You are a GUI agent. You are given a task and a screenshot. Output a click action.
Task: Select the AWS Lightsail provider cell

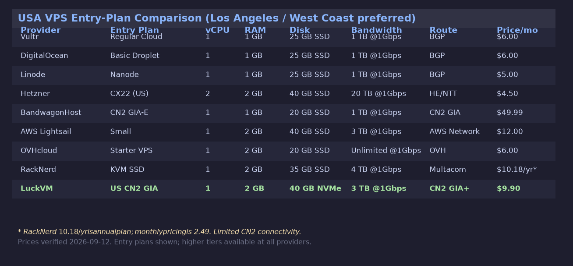(x=46, y=131)
